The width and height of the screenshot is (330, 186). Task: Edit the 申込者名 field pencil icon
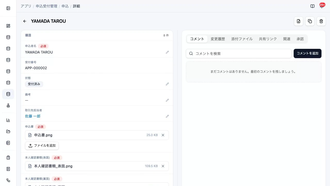coord(167,52)
